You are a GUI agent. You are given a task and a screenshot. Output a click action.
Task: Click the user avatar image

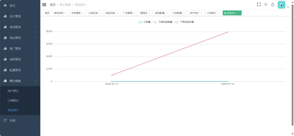pyautogui.click(x=281, y=5)
